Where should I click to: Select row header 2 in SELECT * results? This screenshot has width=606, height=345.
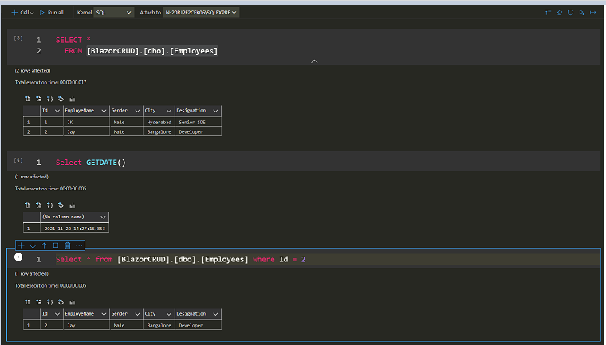[x=32, y=131]
